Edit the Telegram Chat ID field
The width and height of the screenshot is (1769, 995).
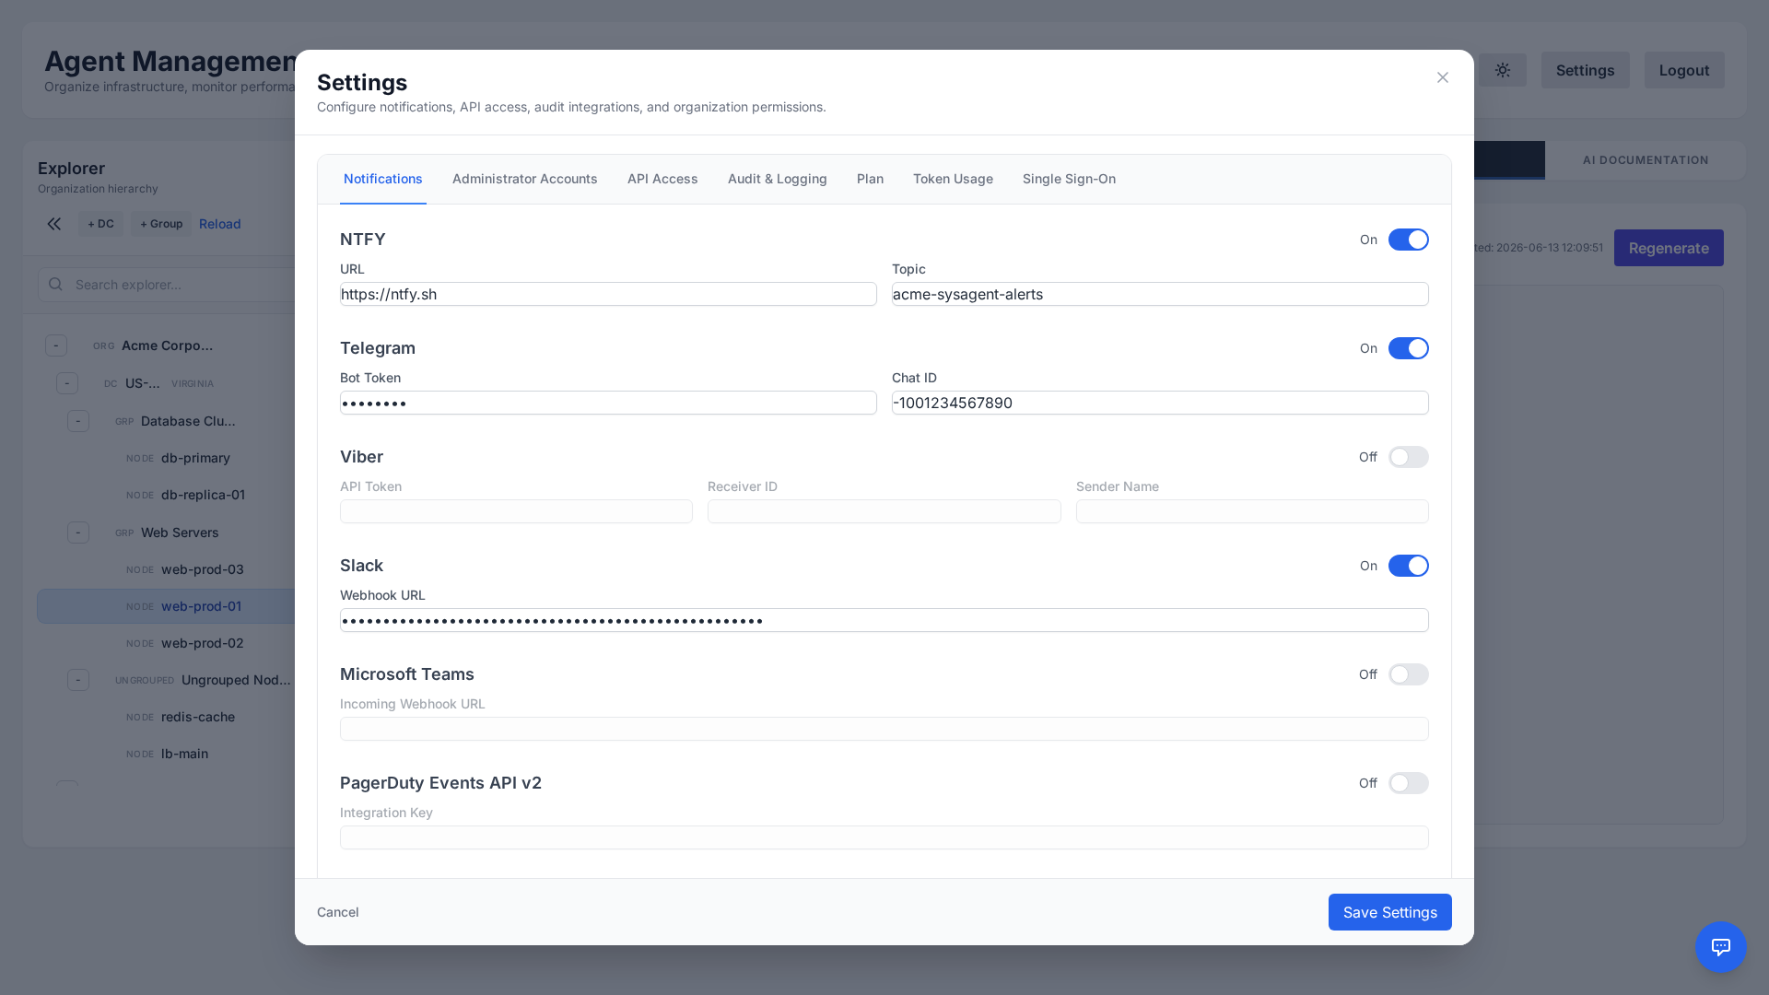1160,403
